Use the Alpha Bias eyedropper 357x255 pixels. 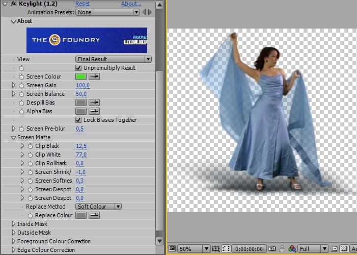(x=94, y=111)
